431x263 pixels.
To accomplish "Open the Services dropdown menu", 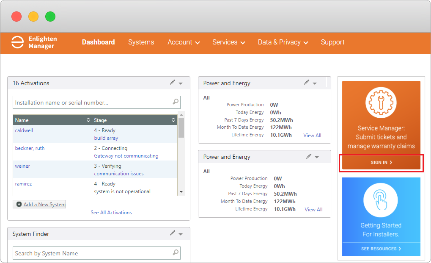I will tap(228, 42).
